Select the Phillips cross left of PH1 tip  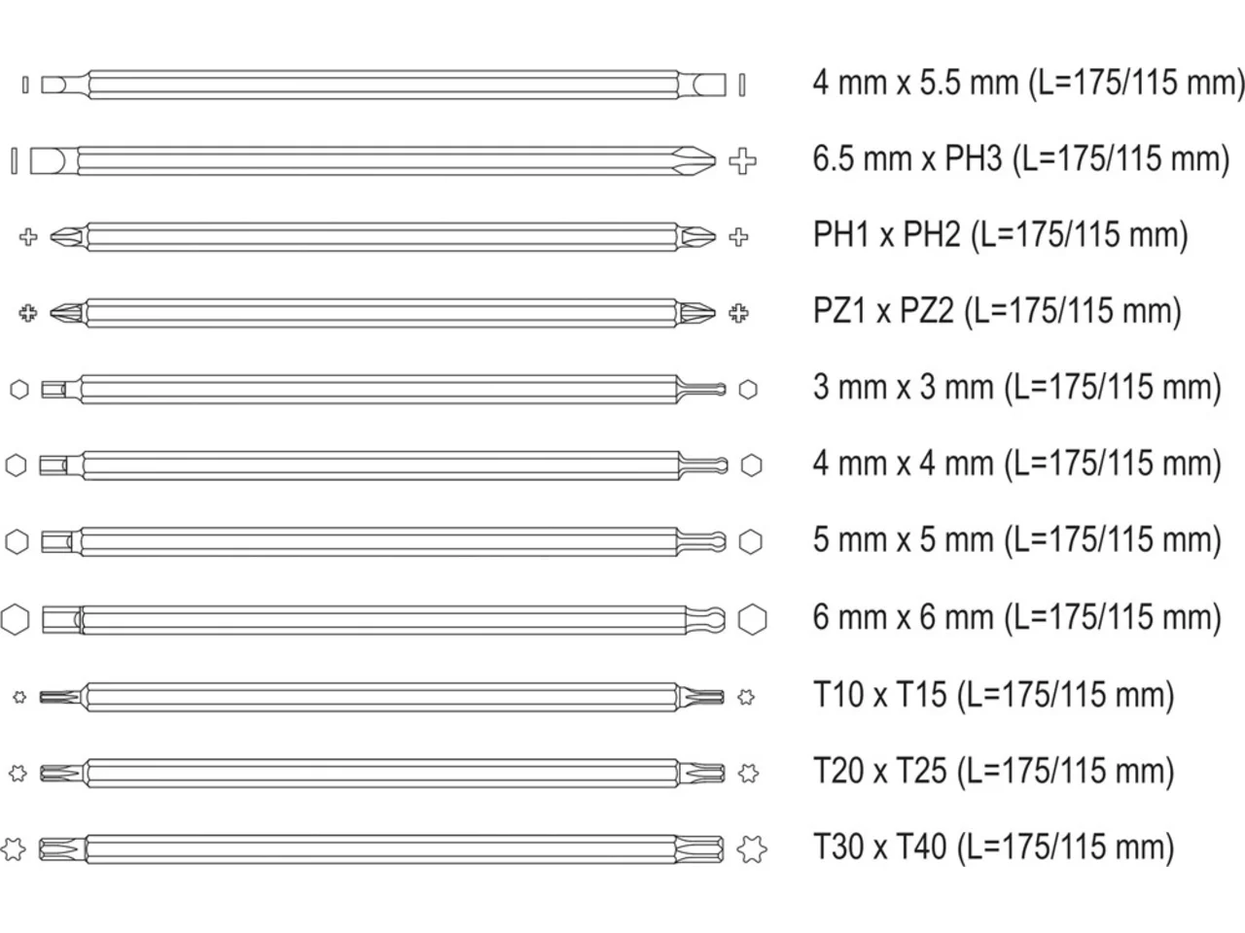click(x=28, y=236)
